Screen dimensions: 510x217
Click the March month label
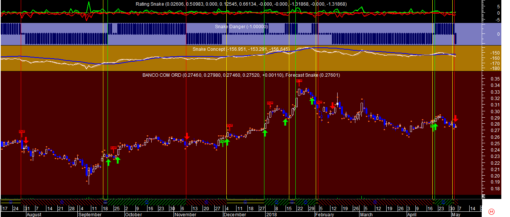click(x=366, y=215)
